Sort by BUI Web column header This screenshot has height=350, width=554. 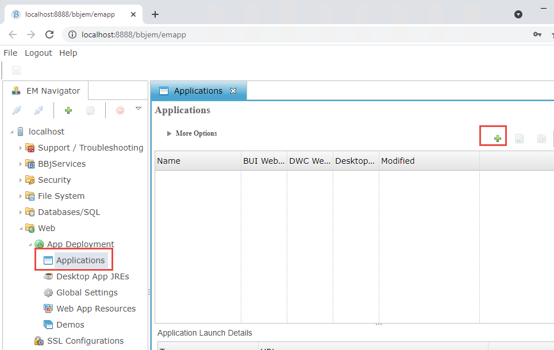pyautogui.click(x=264, y=161)
